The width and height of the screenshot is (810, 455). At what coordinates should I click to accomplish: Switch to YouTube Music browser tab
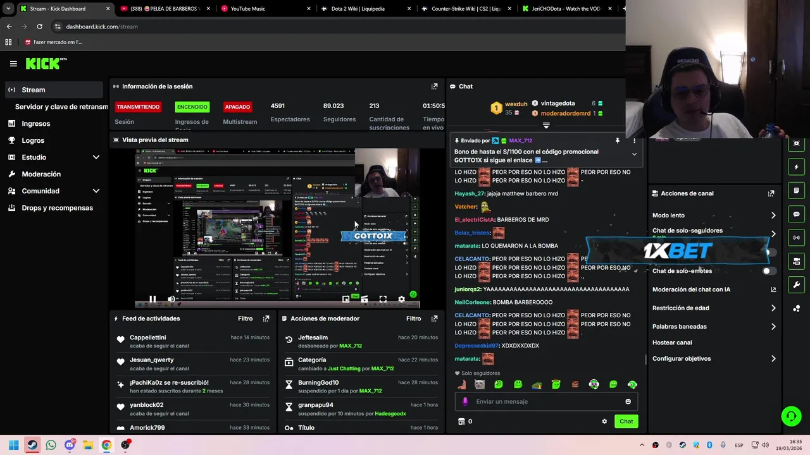coord(266,9)
